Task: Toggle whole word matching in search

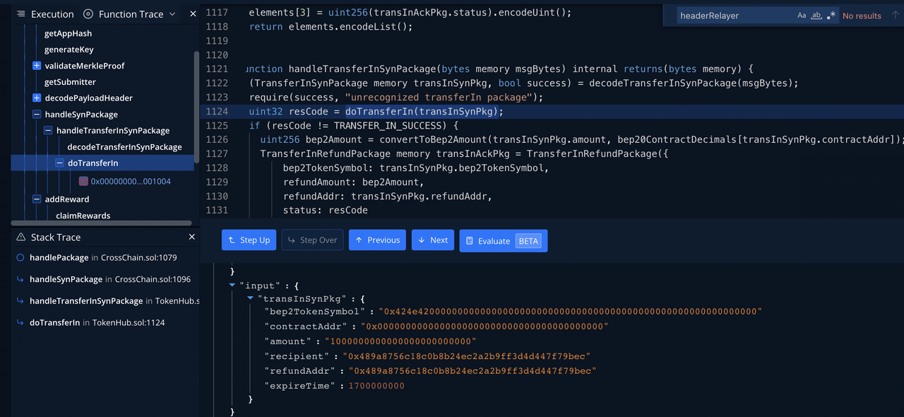Action: (x=816, y=16)
